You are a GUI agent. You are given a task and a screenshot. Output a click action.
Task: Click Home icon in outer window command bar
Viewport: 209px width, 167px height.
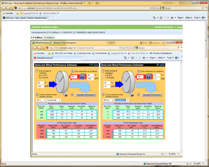[x=154, y=18]
